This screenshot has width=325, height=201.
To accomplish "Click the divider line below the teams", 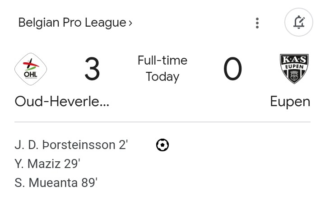I will click(x=162, y=122).
